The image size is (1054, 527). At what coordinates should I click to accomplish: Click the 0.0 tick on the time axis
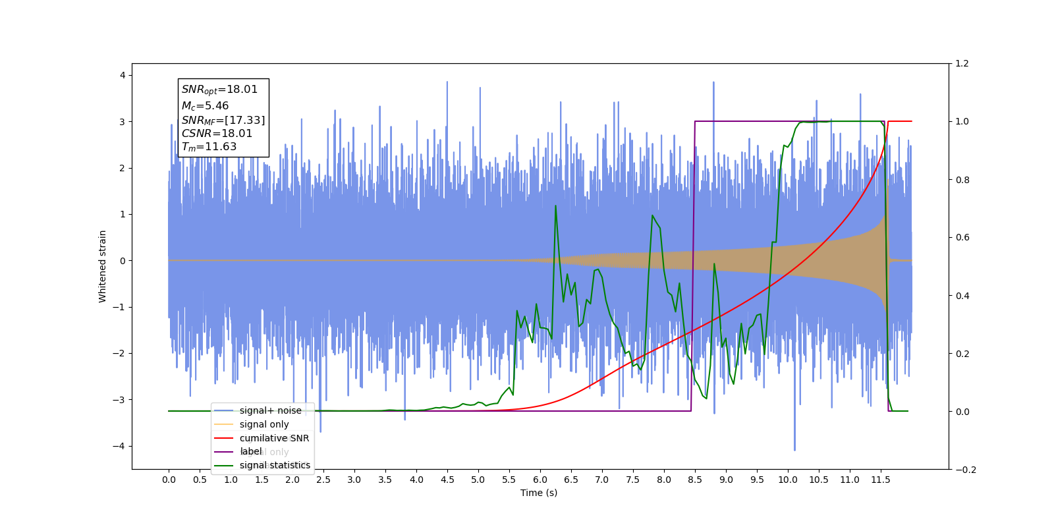169,480
